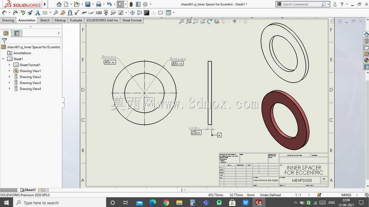
Task: Open Google Chrome from the taskbar
Action: pyautogui.click(x=166, y=203)
